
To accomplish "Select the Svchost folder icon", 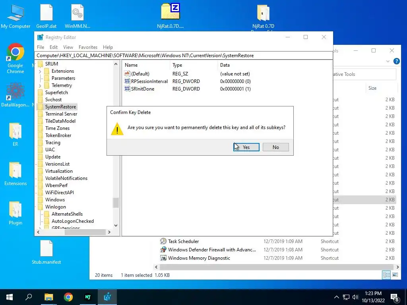I will 40,100.
